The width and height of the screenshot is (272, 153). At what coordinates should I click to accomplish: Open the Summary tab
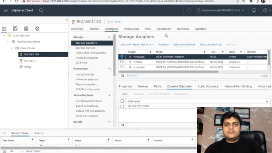77,29
